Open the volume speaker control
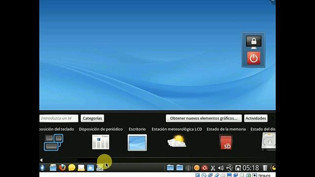 (x=221, y=168)
